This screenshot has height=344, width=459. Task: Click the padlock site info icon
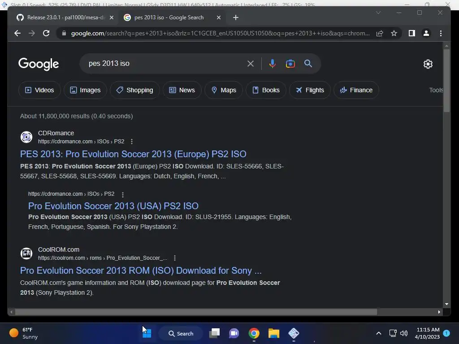pos(64,33)
